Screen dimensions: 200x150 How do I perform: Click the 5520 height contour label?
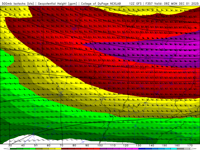[147, 58]
